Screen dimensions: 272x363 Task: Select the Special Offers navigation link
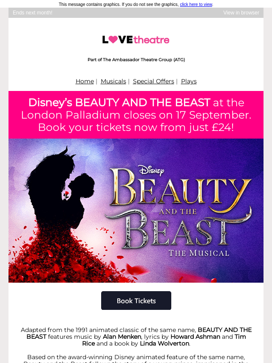click(153, 81)
